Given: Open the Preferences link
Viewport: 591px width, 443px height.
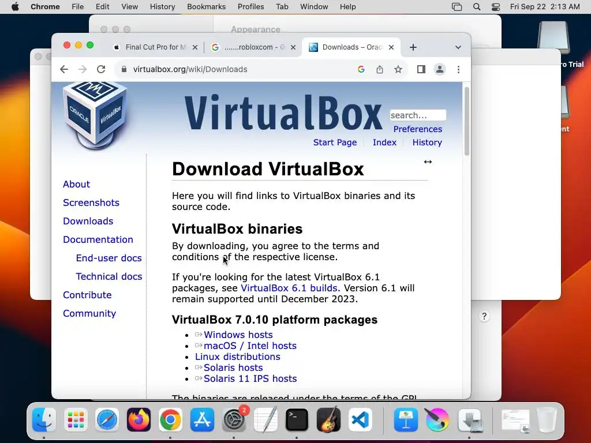Looking at the screenshot, I should coord(418,129).
